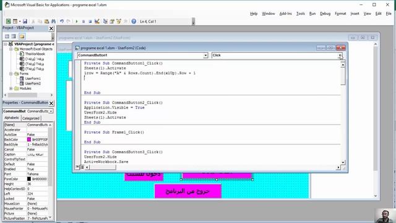The height and width of the screenshot is (223, 396).
Task: Click the blue Help question mark icon
Action: 134,22
